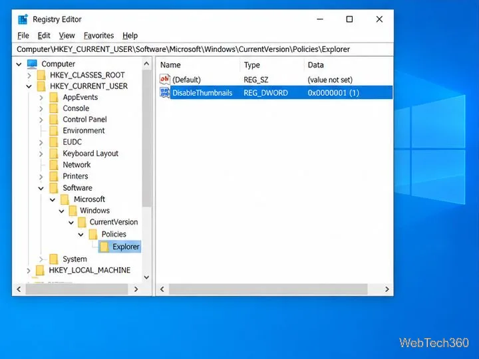Expand the Console key arrow
The height and width of the screenshot is (359, 479).
41,108
